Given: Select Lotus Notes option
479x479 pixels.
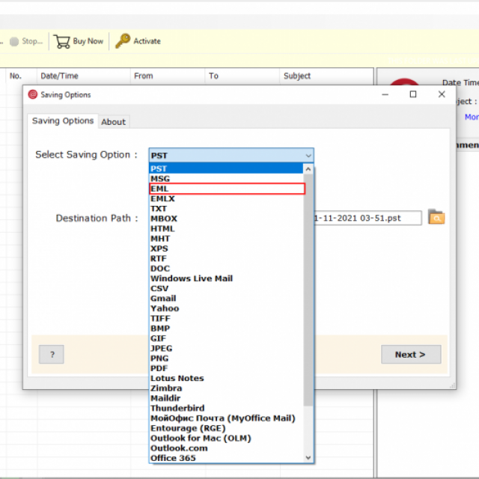Looking at the screenshot, I should coord(226,378).
